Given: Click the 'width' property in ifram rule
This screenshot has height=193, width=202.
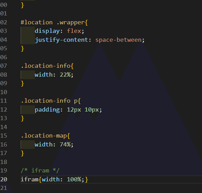Looking at the screenshot, I should point(51,179).
